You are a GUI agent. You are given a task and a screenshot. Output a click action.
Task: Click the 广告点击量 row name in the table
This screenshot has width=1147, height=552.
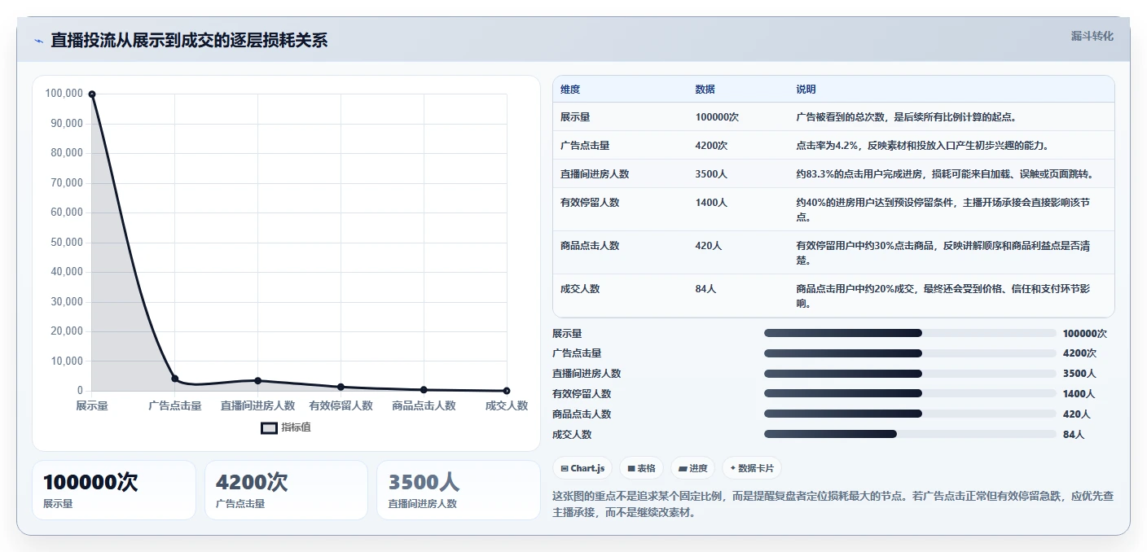click(585, 146)
